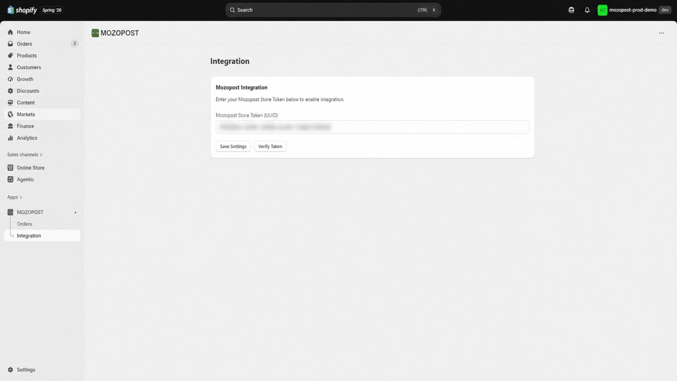
Task: Click the Orders inbox icon
Action: [11, 44]
